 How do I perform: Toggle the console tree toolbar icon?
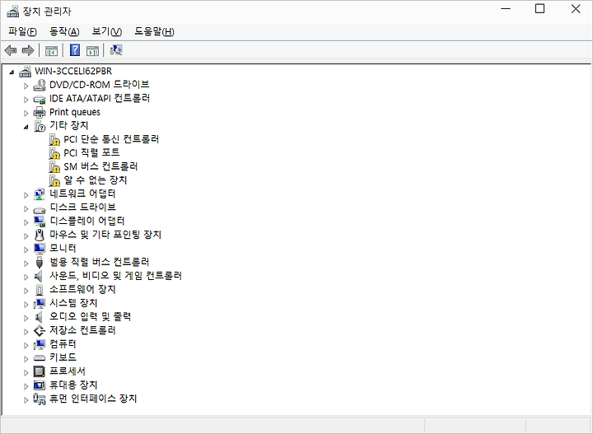point(51,50)
